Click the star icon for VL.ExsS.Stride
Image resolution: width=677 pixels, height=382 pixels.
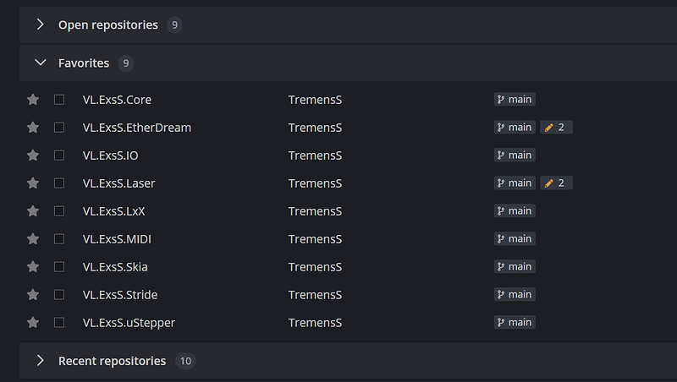coord(33,294)
